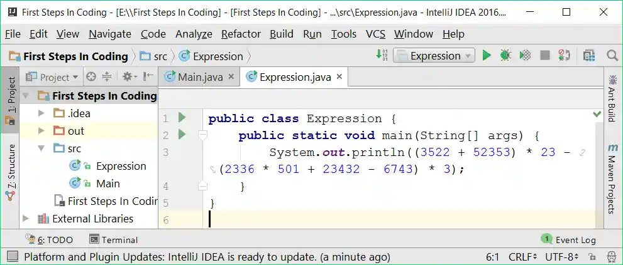Screen dimensions: 623x265
Task: Change UTF-8 encoding in status bar
Action: coord(561,257)
